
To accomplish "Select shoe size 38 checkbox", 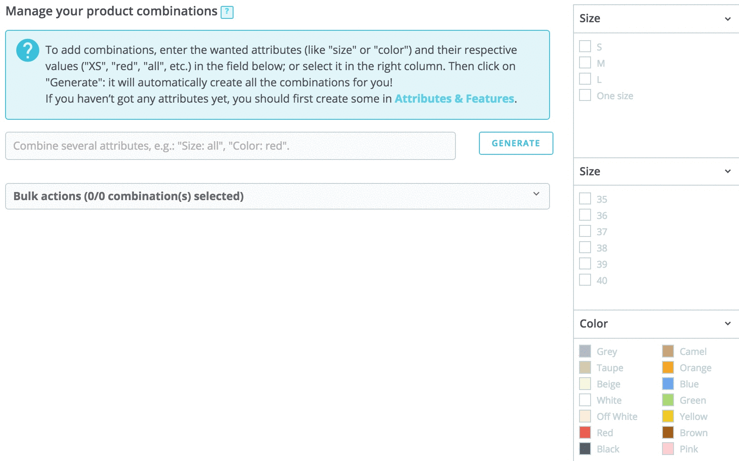I will click(585, 248).
